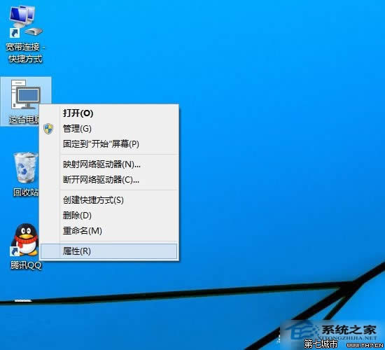Open 映射网络驱动器(N)... menu entry
The height and width of the screenshot is (350, 385).
108,164
